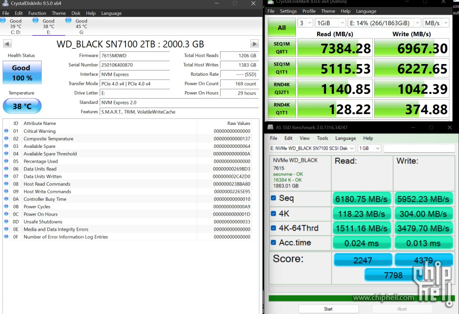This screenshot has height=314, width=459.
Task: Click the Host Write Commands status orb
Action: point(6,191)
